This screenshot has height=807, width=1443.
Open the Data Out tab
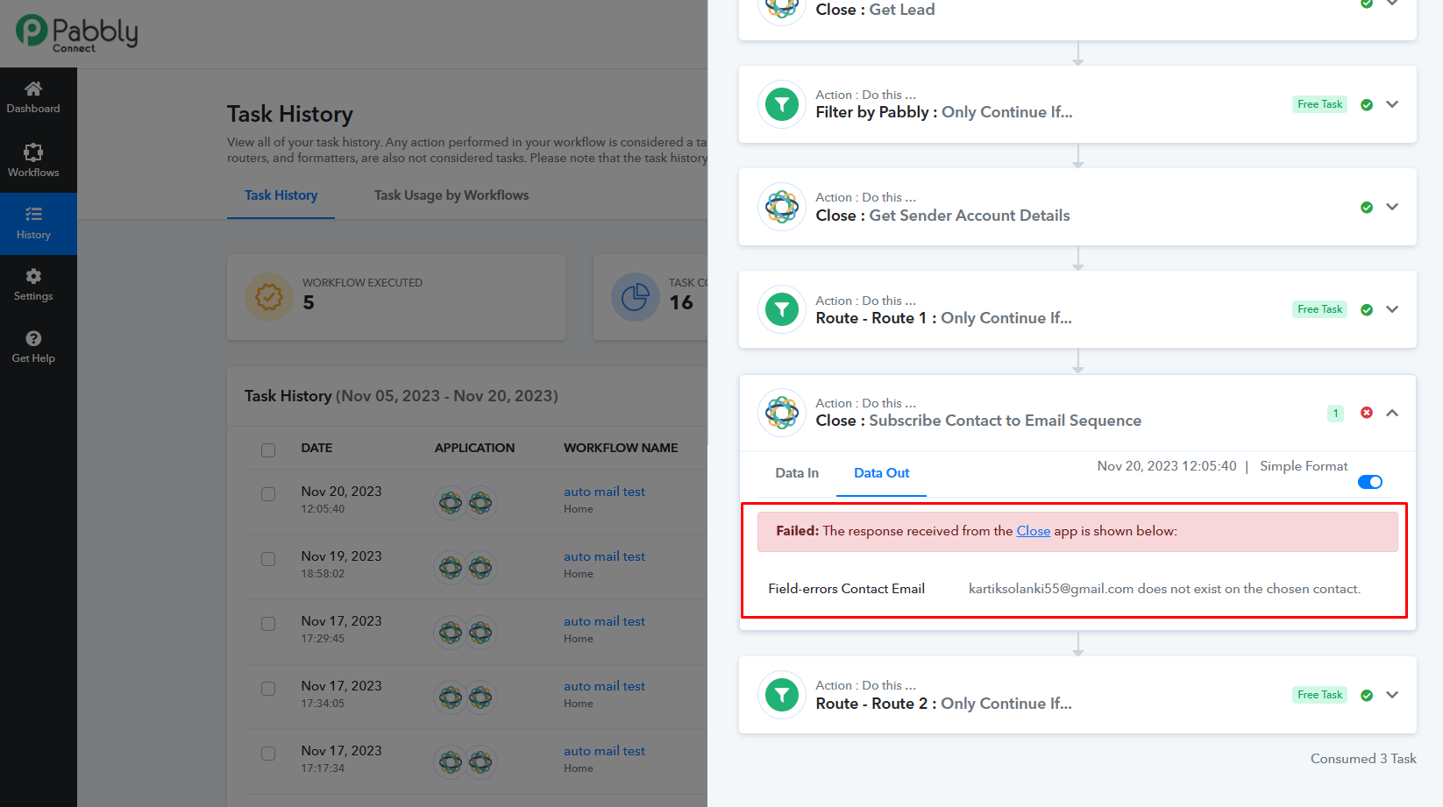pyautogui.click(x=882, y=473)
